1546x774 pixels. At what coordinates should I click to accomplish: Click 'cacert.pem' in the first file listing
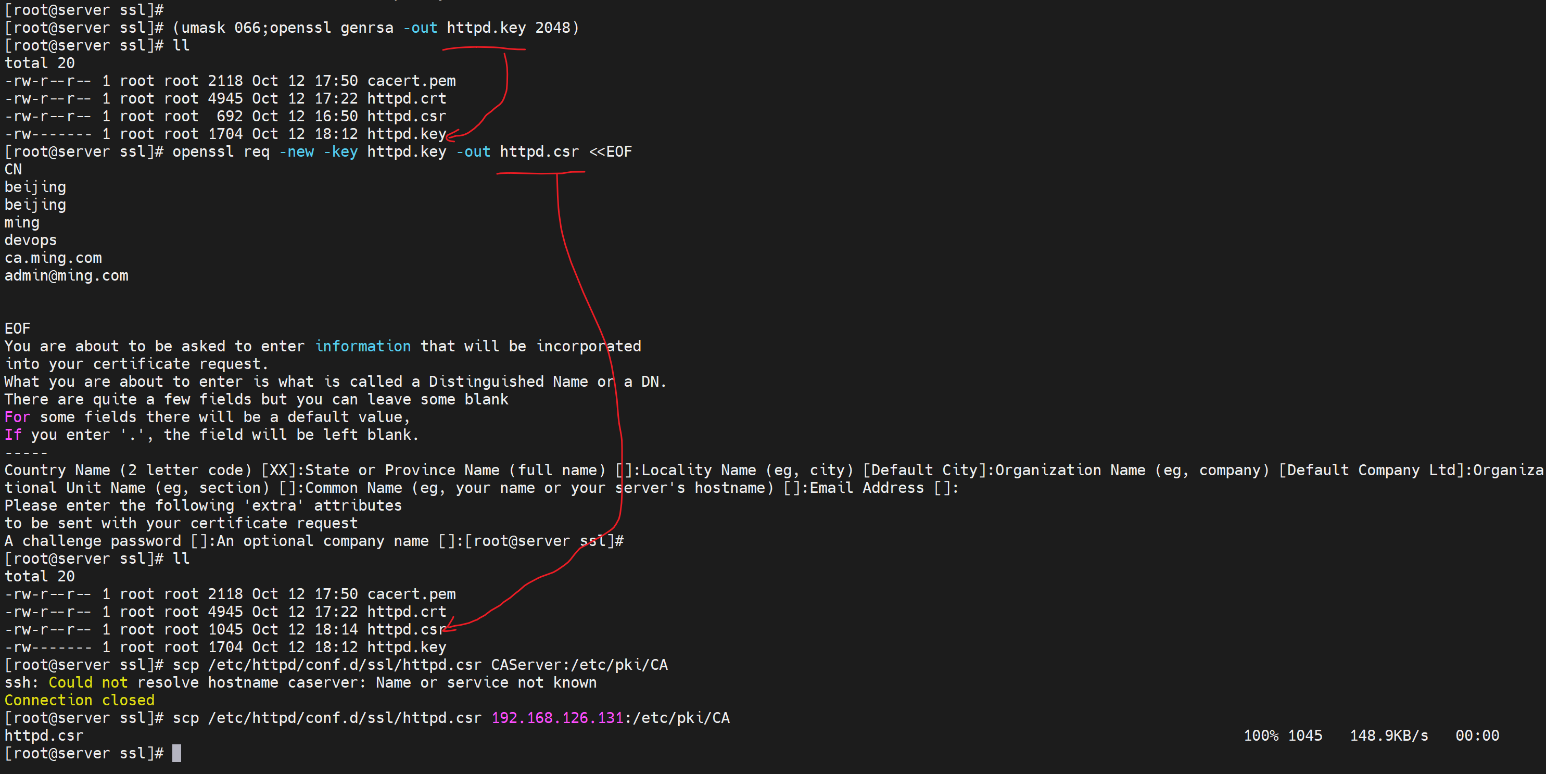point(411,81)
